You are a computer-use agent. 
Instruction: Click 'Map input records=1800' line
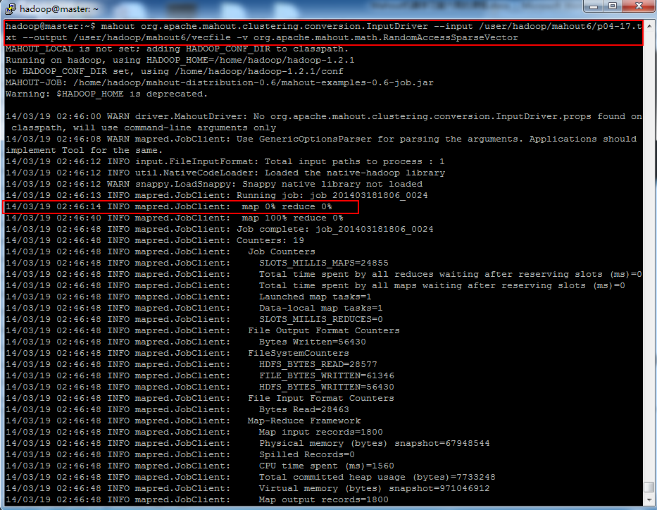click(321, 433)
